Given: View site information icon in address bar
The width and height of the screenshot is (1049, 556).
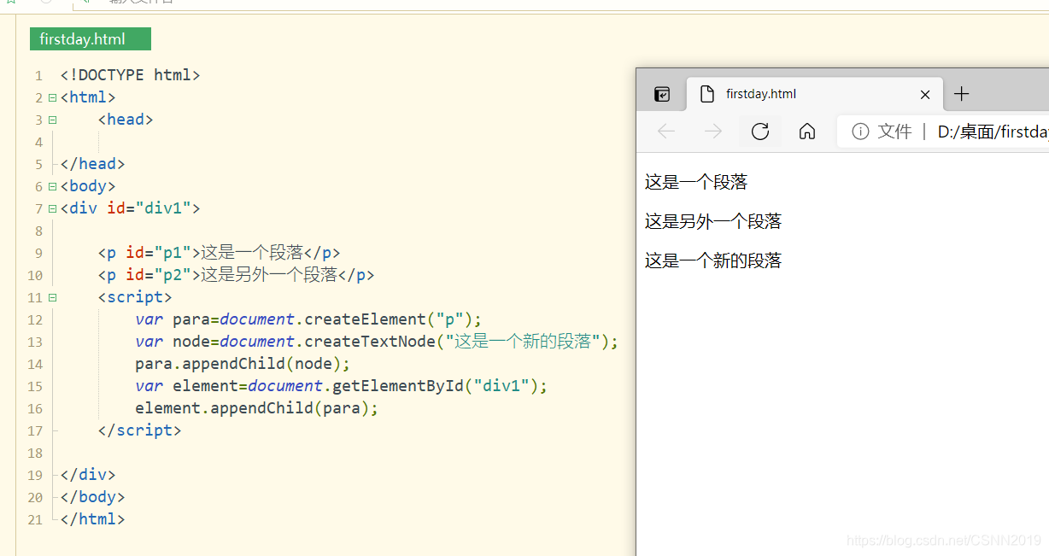Looking at the screenshot, I should (860, 131).
